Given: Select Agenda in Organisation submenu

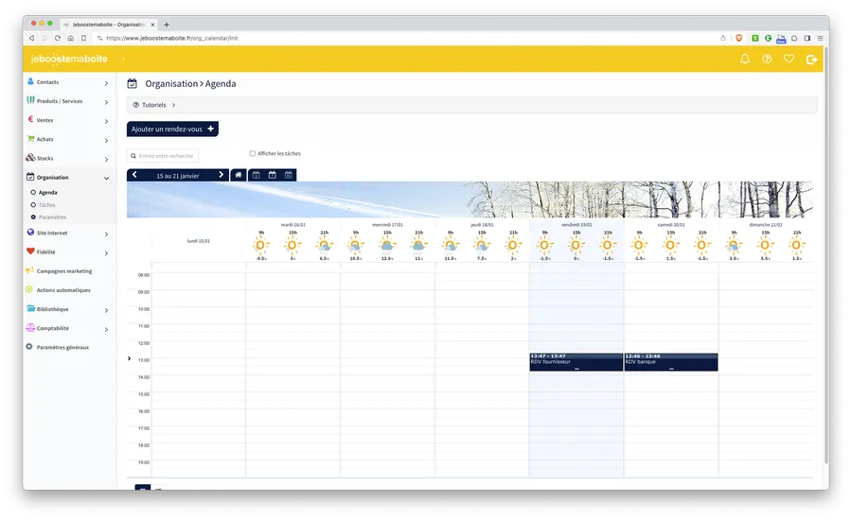Looking at the screenshot, I should click(x=48, y=192).
